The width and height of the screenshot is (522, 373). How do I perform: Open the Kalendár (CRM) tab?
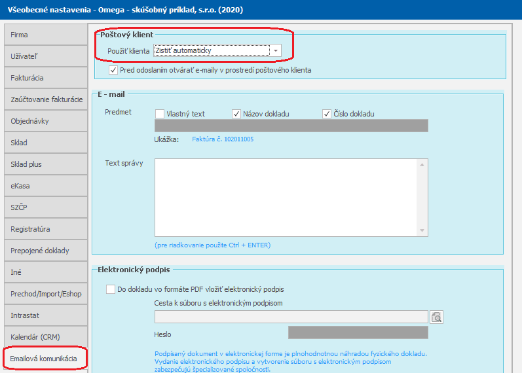pos(45,337)
